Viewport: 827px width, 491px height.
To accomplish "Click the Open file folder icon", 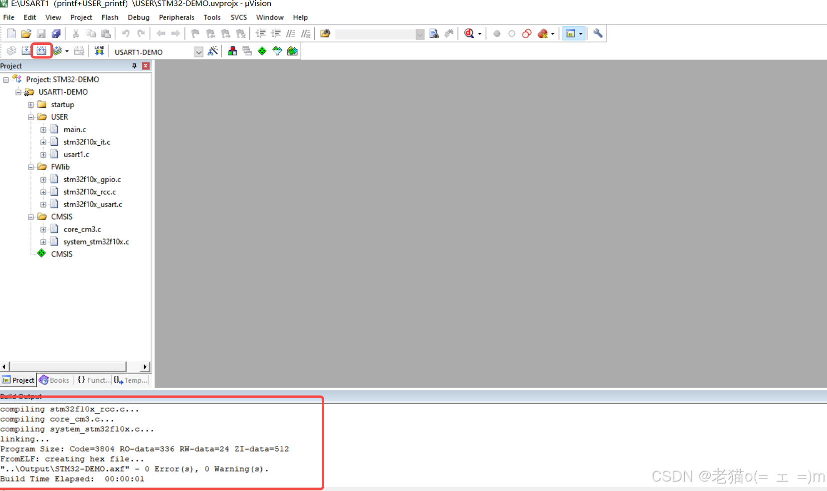I will pos(26,33).
